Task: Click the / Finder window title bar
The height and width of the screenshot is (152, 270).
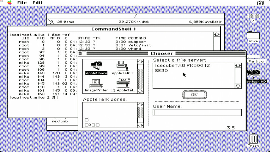Action: point(136,16)
